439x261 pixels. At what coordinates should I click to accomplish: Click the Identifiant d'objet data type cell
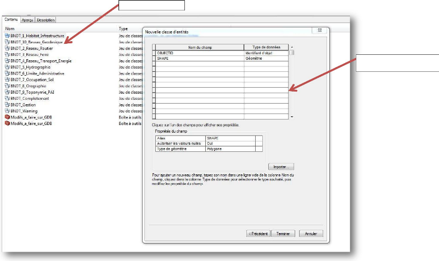[266, 53]
